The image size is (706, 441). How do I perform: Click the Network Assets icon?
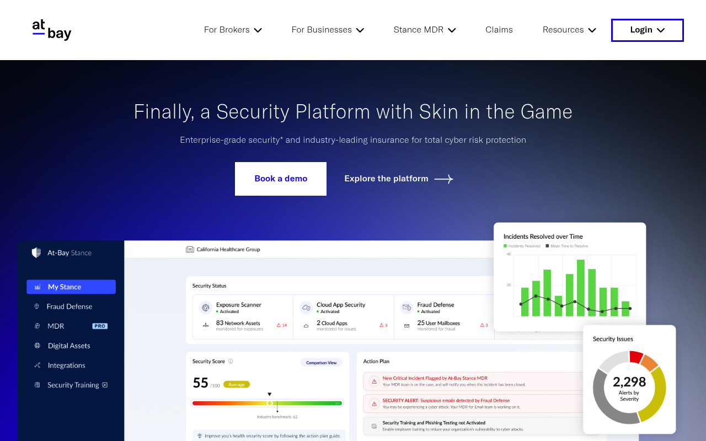point(206,325)
